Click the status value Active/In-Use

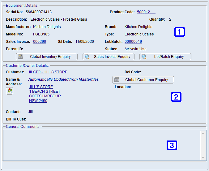tap(135, 49)
